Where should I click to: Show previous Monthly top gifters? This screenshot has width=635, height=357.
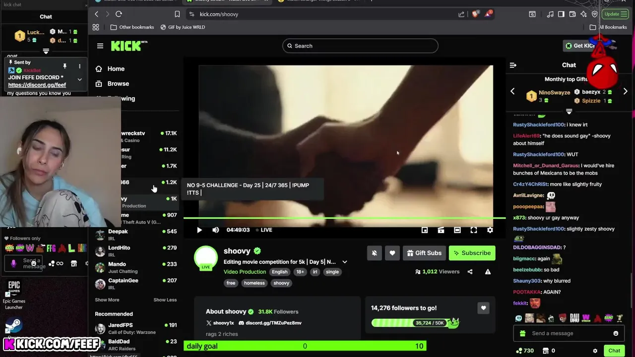[x=512, y=91]
